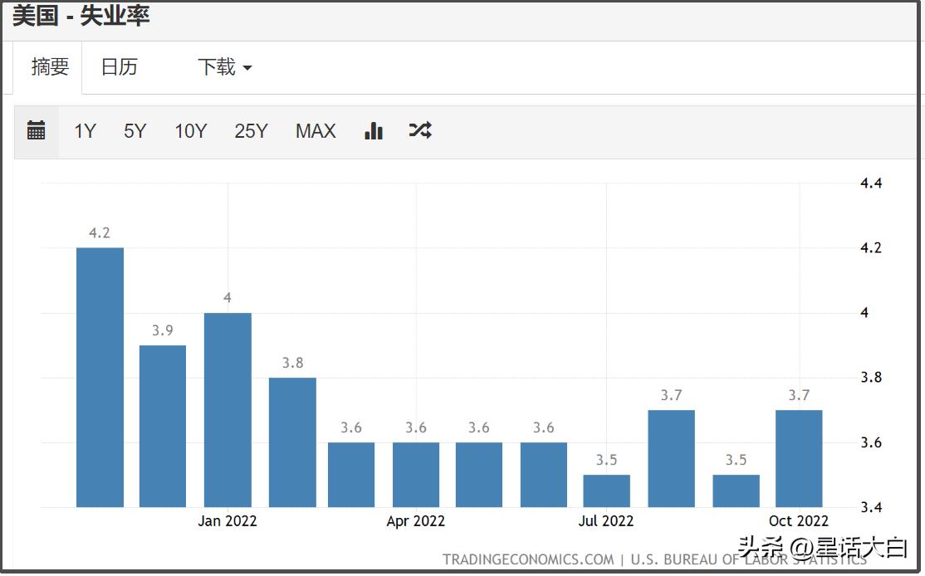Open the calendar date range picker icon
The height and width of the screenshot is (576, 925).
(36, 130)
